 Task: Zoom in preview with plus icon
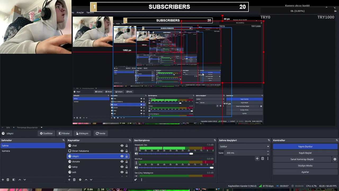point(14,127)
